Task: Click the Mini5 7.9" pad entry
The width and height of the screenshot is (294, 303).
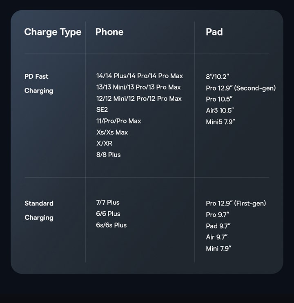Action: (220, 122)
